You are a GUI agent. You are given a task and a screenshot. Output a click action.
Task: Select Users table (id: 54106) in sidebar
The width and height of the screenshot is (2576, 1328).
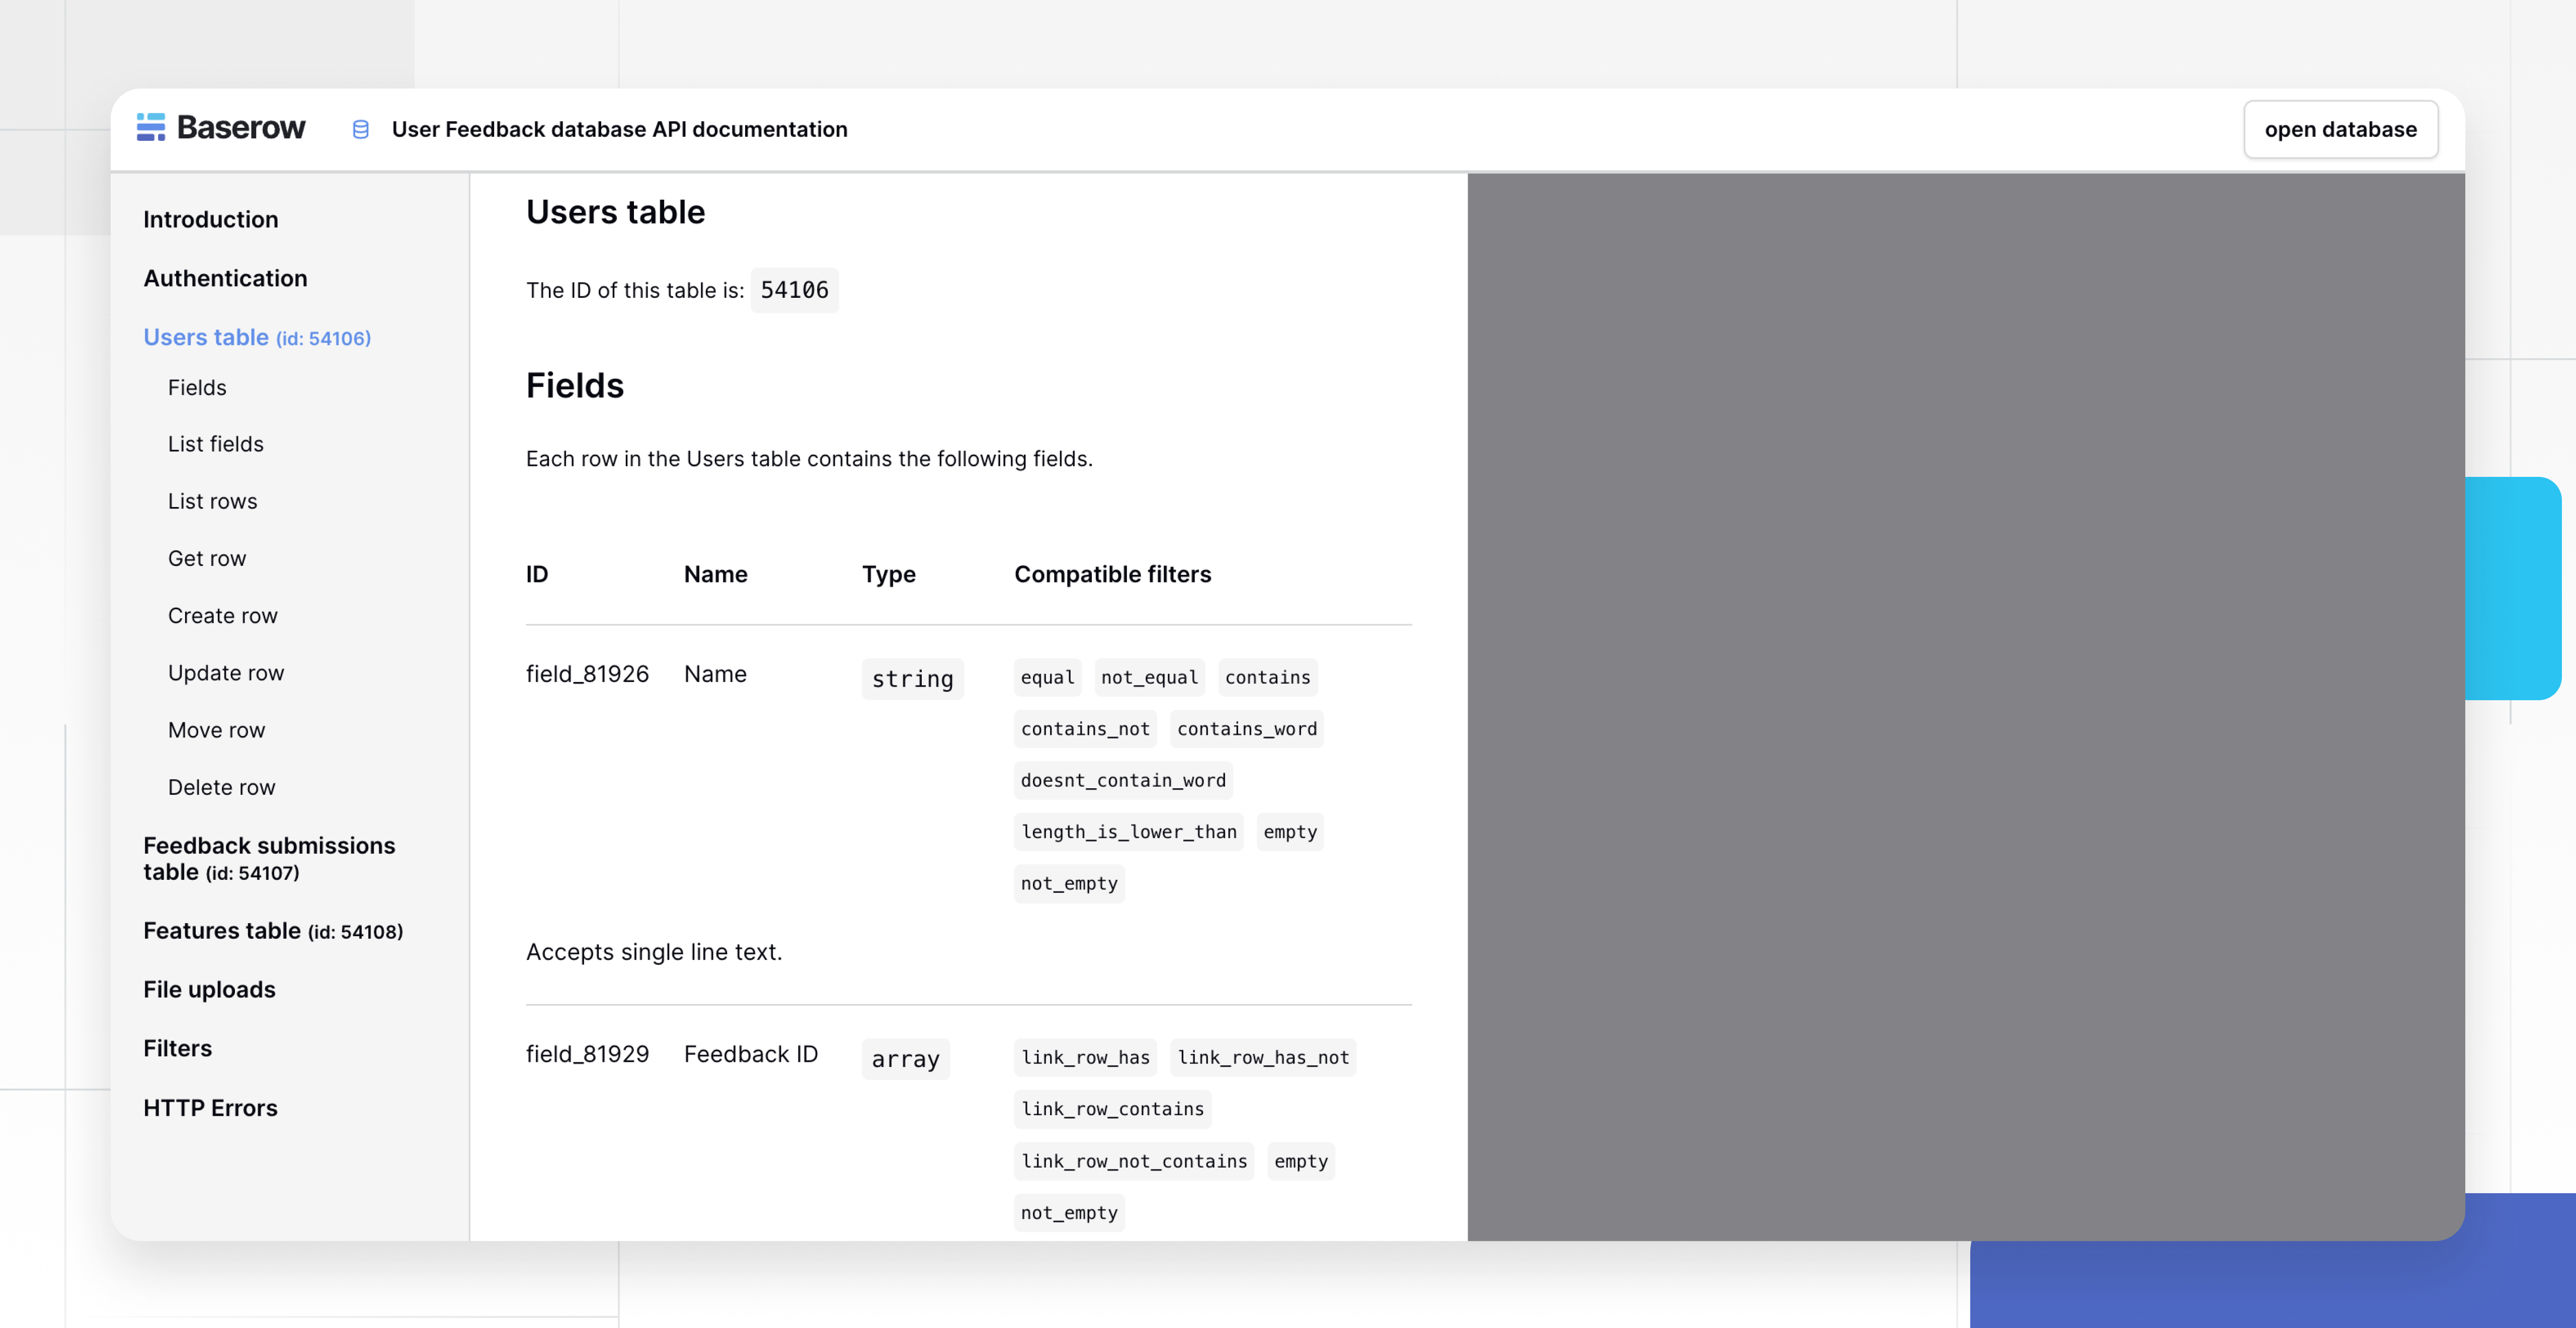(x=257, y=337)
